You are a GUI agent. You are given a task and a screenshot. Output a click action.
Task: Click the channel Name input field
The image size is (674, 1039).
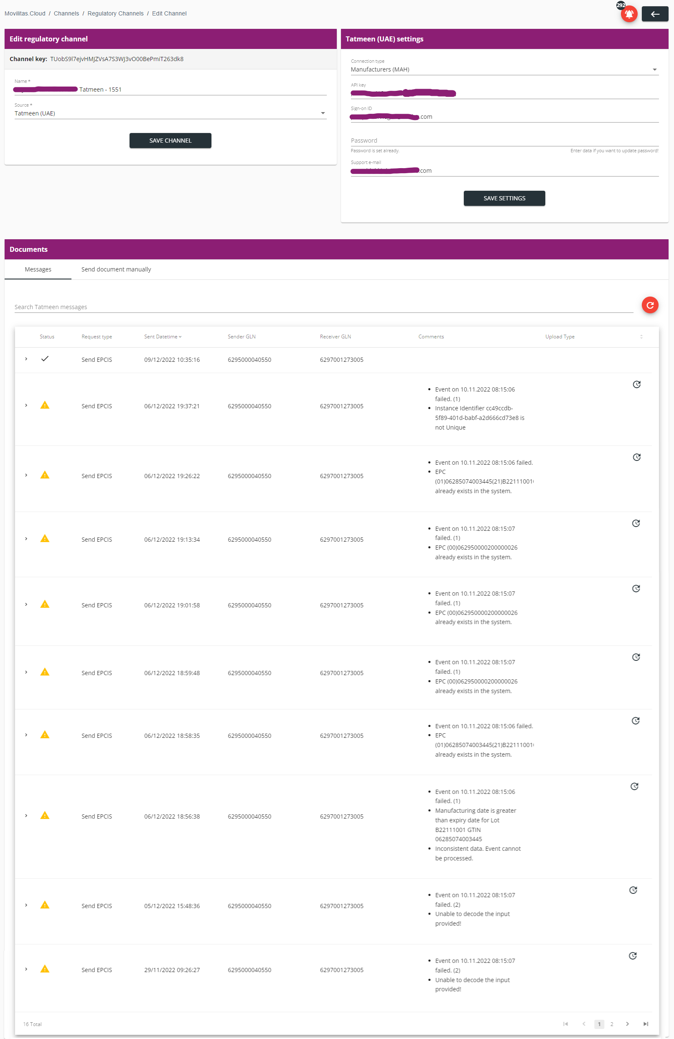(170, 90)
